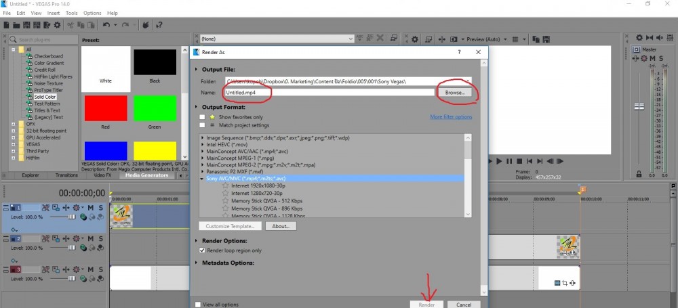Click split screen view icon in preview

(453, 39)
